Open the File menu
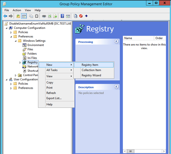 tap(7, 10)
